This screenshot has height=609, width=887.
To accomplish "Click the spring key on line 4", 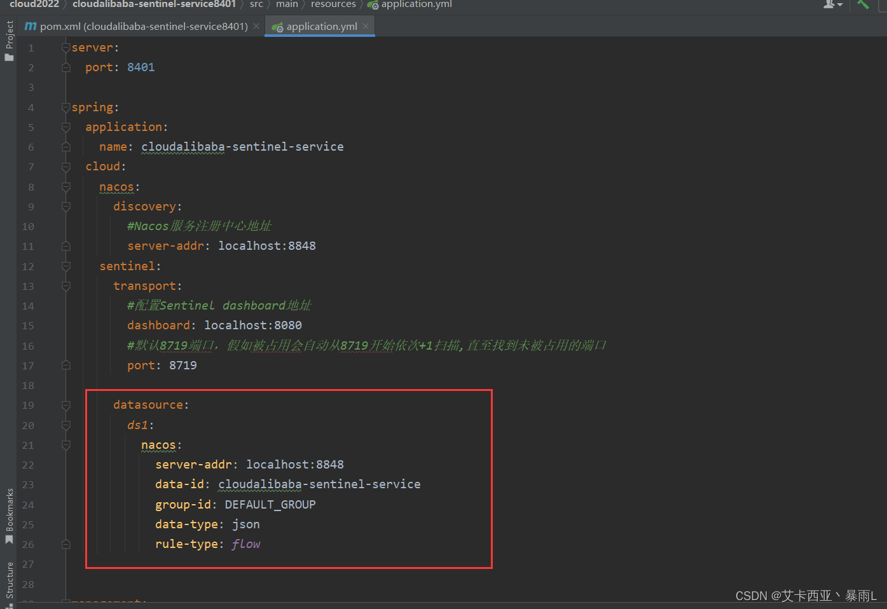I will point(92,107).
